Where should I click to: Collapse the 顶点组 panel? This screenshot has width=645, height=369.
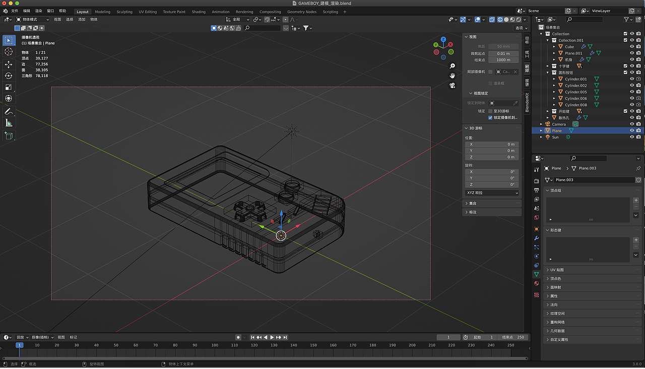pyautogui.click(x=594, y=190)
